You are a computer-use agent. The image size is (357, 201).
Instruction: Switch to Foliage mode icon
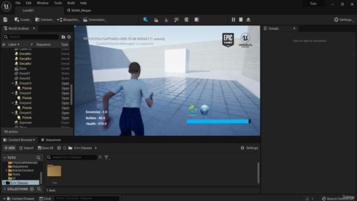coord(166,20)
